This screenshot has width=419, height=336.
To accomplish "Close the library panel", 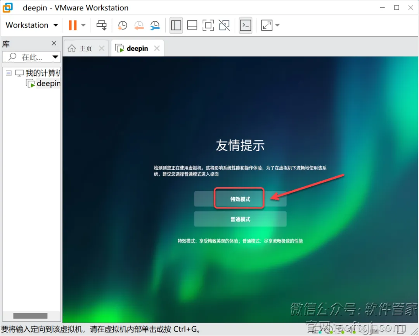I will (x=54, y=43).
